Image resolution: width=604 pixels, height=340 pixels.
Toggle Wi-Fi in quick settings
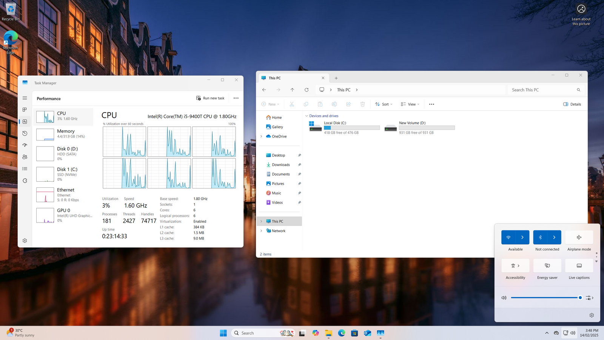tap(508, 237)
